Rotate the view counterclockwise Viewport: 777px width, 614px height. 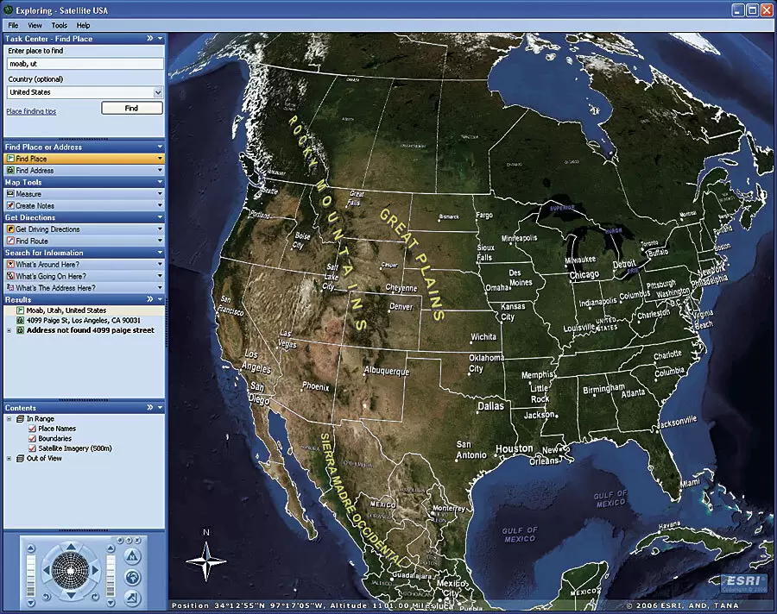click(x=46, y=596)
